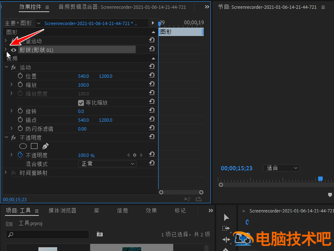Expand the 时间重映射 section
The height and width of the screenshot is (251, 334).
click(6, 173)
